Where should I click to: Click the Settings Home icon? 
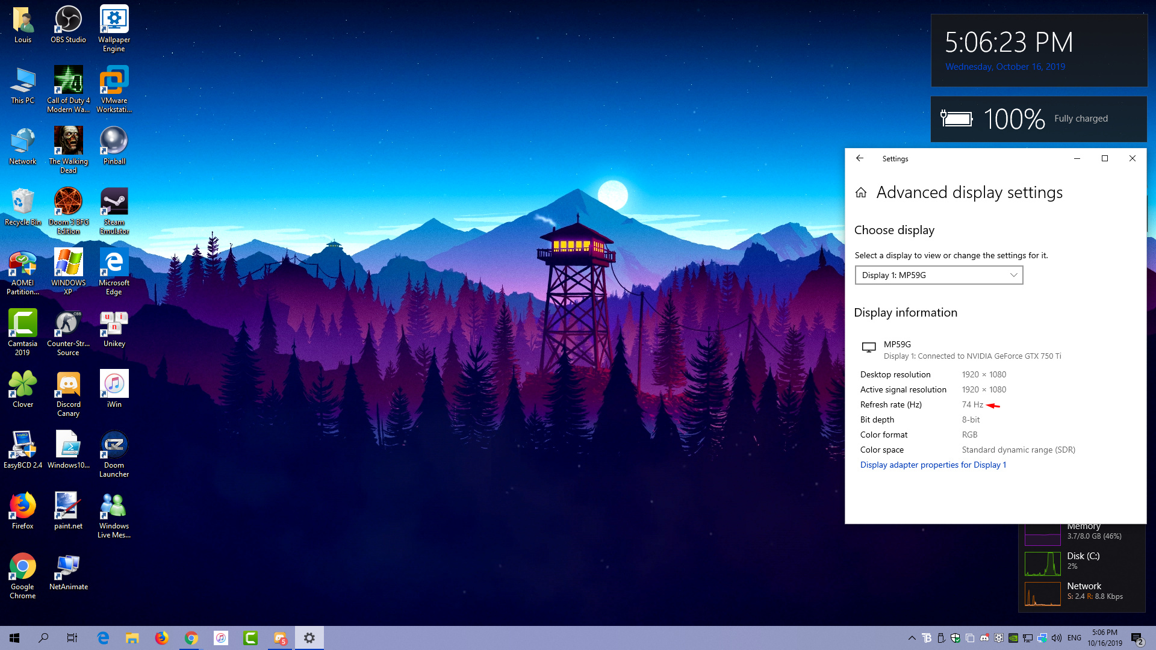861,193
